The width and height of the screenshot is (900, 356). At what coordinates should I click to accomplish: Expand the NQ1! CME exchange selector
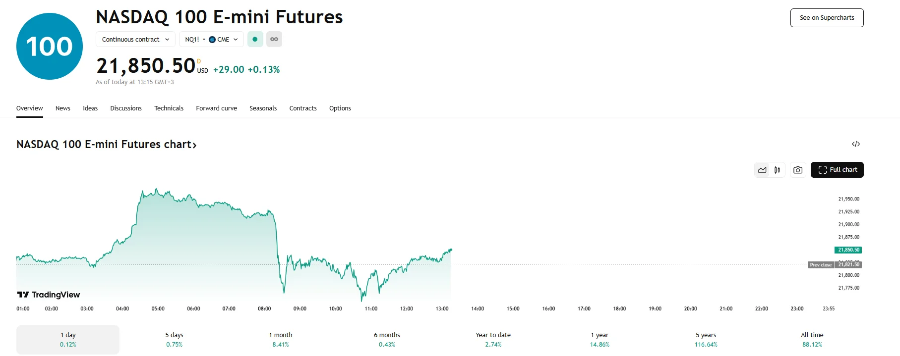(x=211, y=39)
